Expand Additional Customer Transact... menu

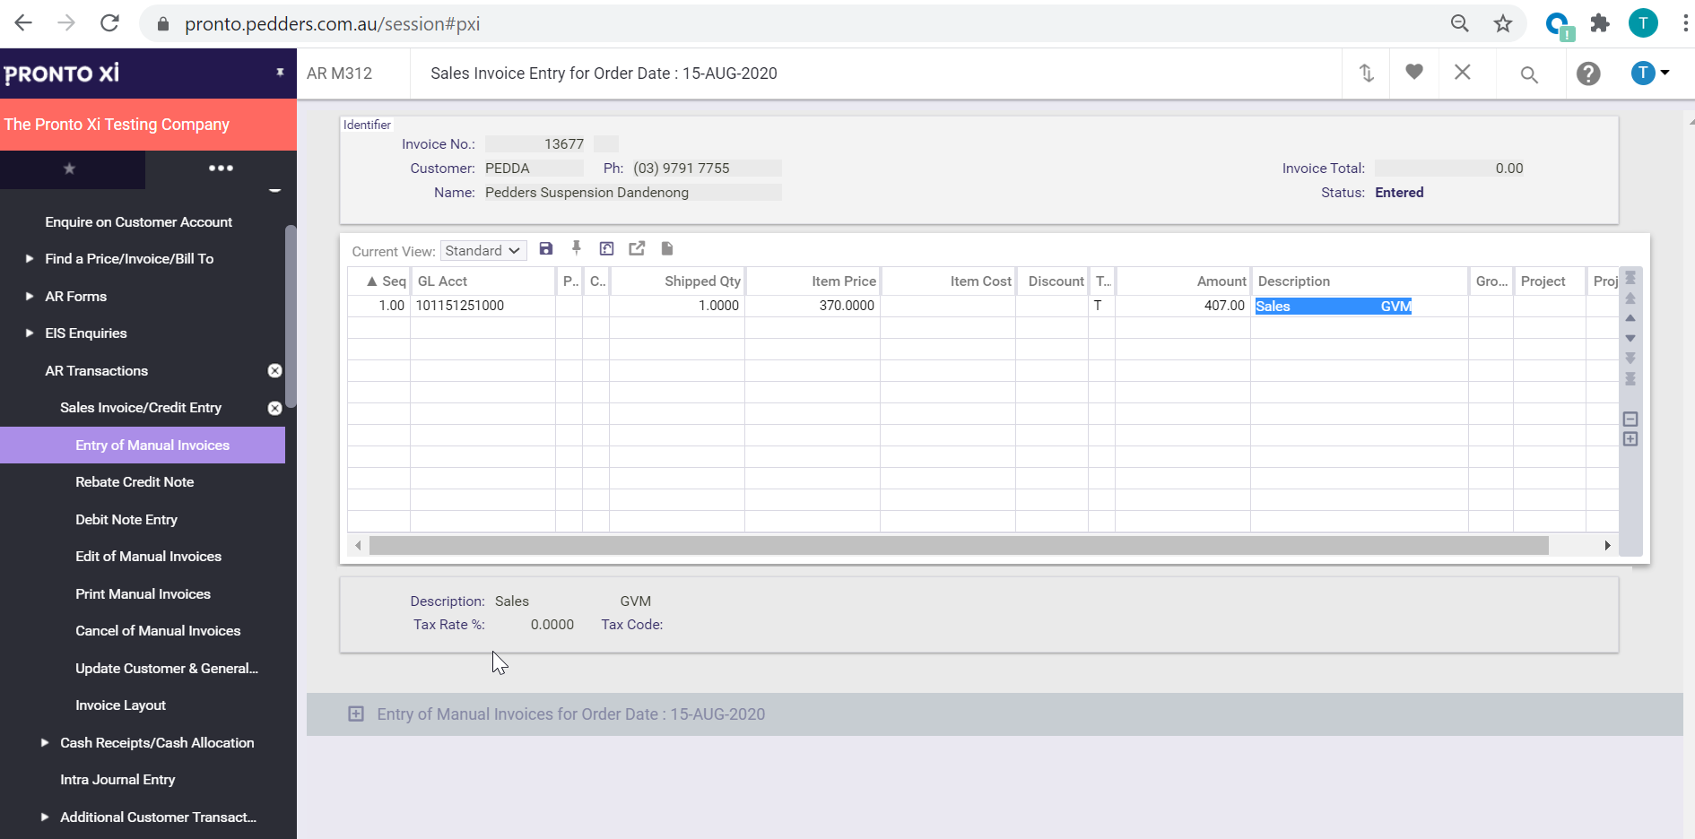coord(45,817)
